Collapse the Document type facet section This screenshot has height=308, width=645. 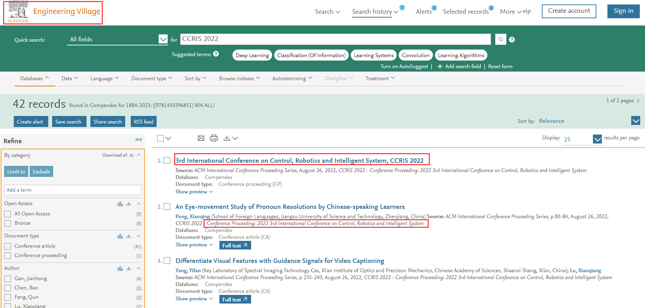pos(139,236)
